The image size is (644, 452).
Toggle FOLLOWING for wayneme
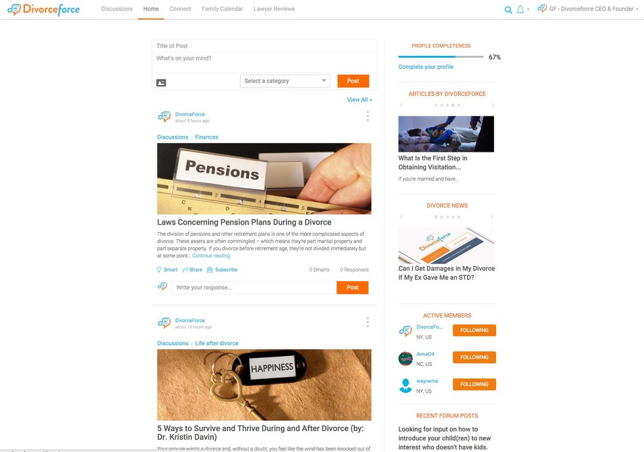474,384
